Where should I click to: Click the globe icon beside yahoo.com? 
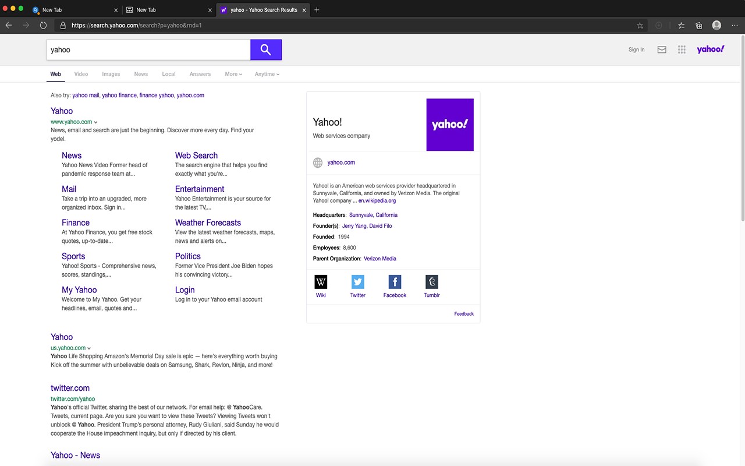pyautogui.click(x=318, y=163)
